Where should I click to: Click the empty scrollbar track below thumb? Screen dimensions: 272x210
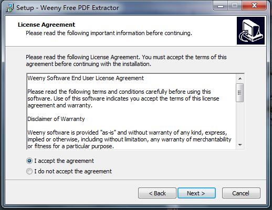240,121
